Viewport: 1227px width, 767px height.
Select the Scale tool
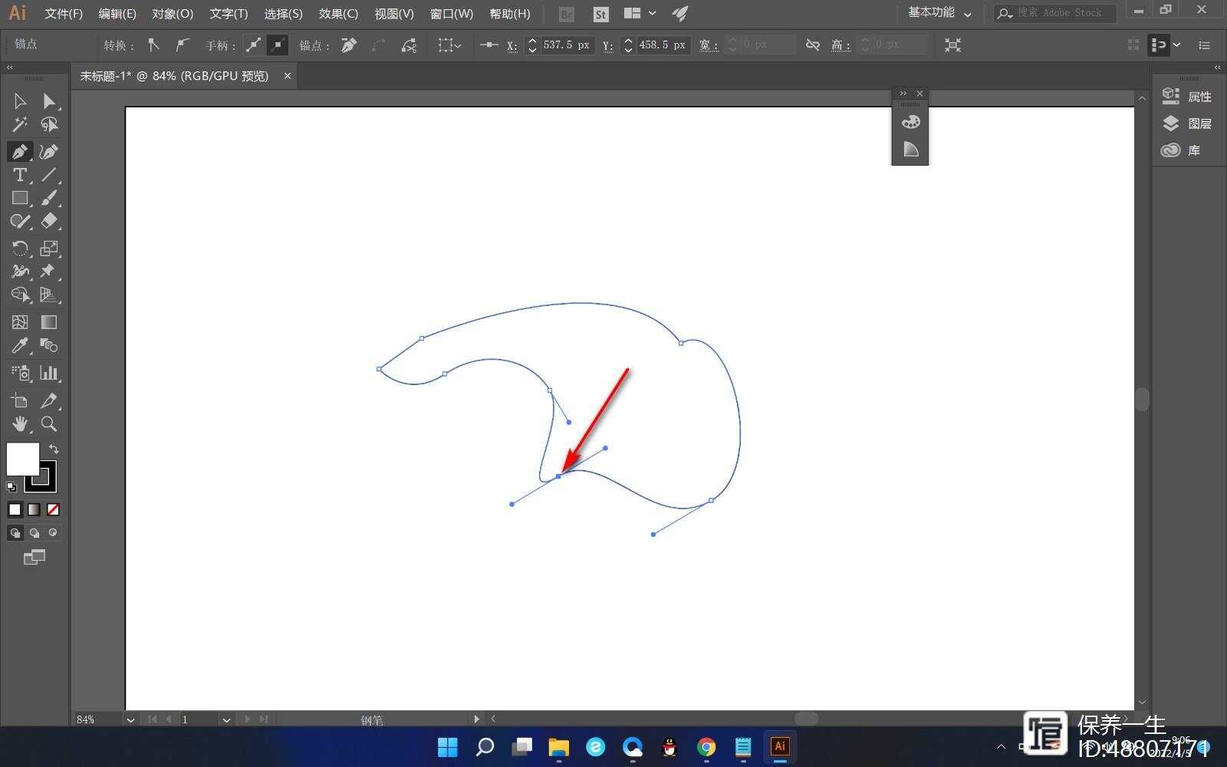[49, 248]
